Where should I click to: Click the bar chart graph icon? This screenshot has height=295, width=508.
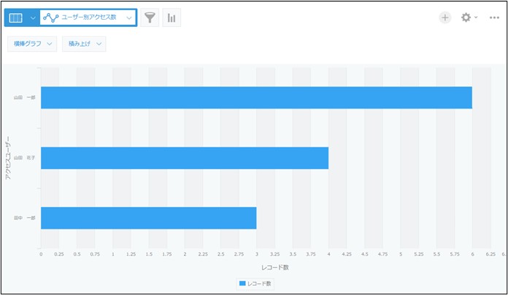(x=172, y=17)
